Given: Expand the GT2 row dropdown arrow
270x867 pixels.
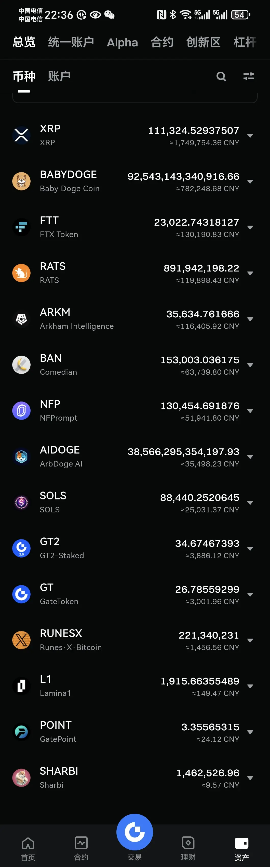Looking at the screenshot, I should [250, 549].
